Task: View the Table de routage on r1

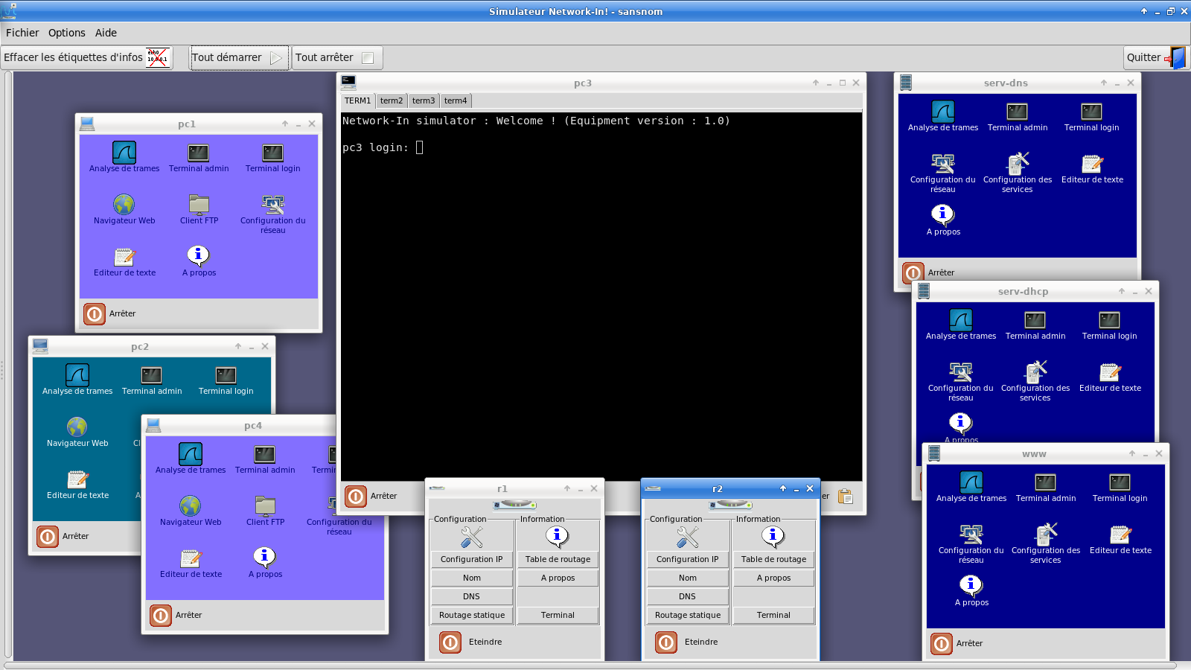Action: (x=558, y=559)
